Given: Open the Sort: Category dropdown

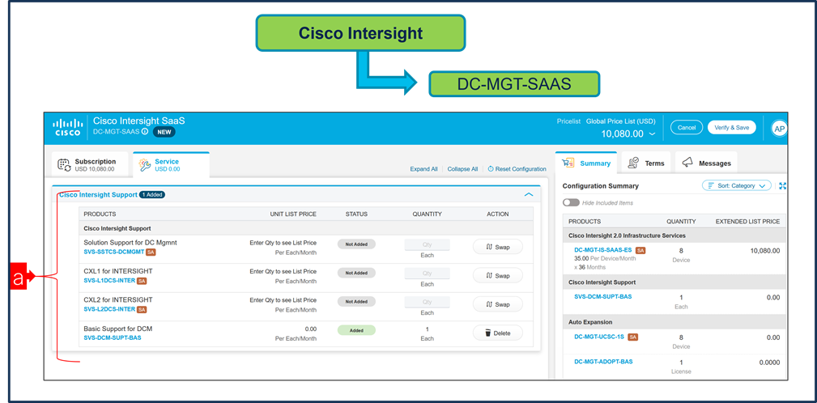Looking at the screenshot, I should [736, 185].
